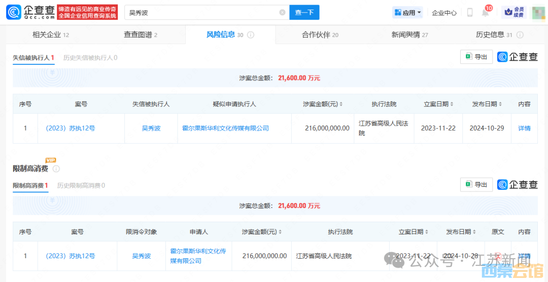
Task: Open the 应用 dropdown menu
Action: click(x=407, y=13)
